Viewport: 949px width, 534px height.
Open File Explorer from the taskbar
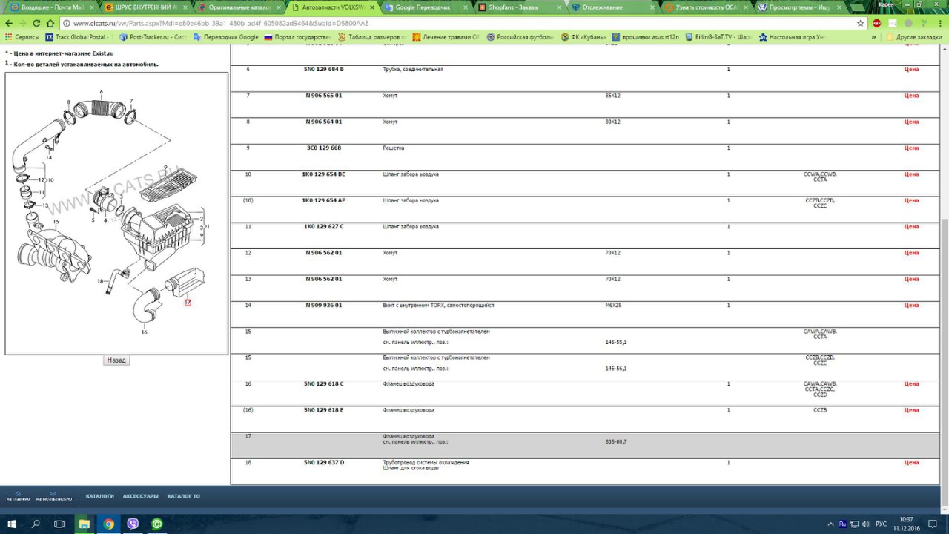(85, 524)
